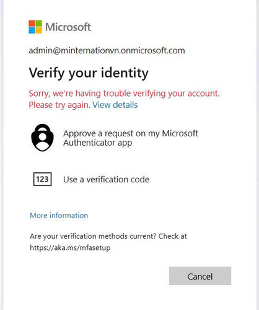Open the More information link
Screen dimensions: 259x310
pos(59,215)
